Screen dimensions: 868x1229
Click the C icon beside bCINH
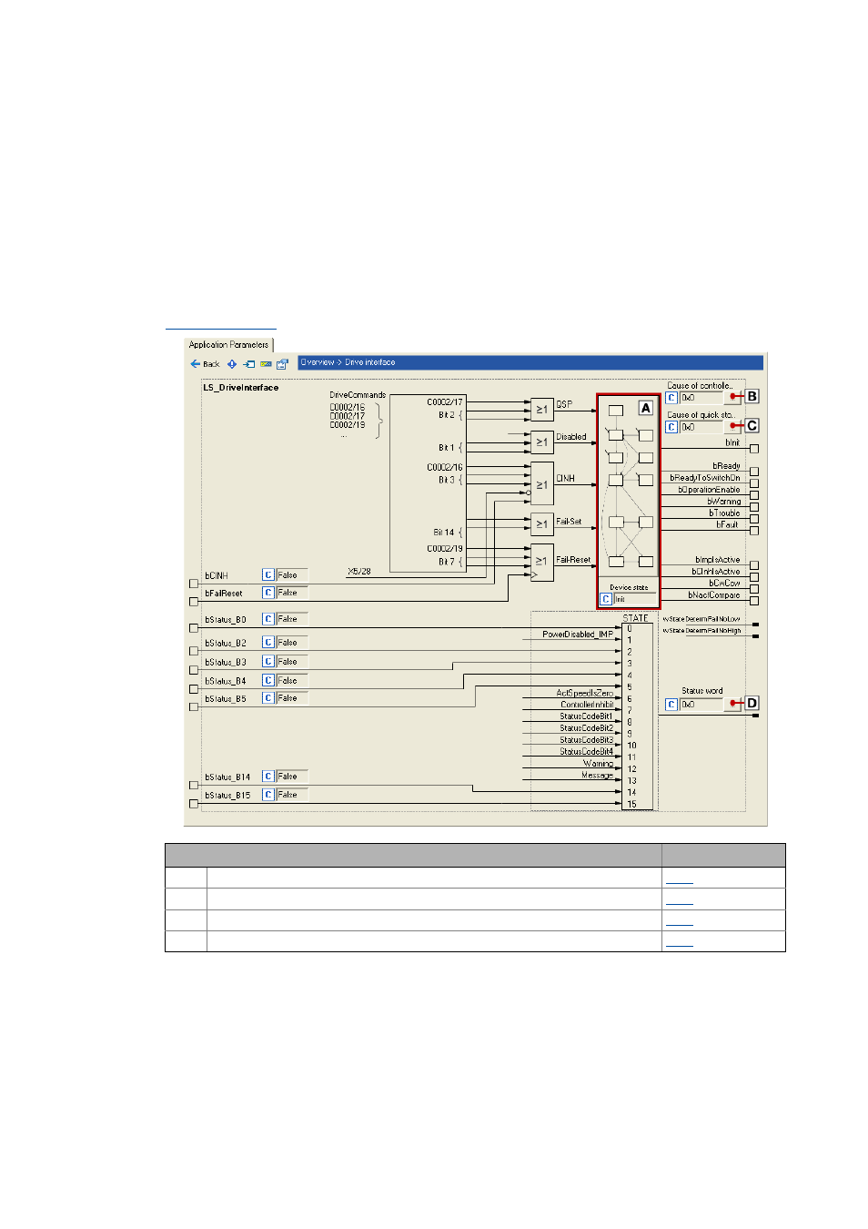click(x=268, y=574)
